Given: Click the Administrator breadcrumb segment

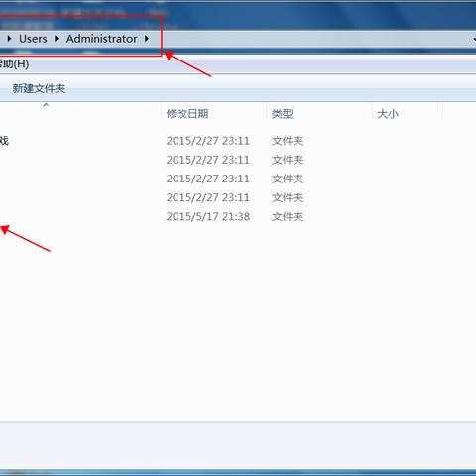Looking at the screenshot, I should (x=101, y=39).
